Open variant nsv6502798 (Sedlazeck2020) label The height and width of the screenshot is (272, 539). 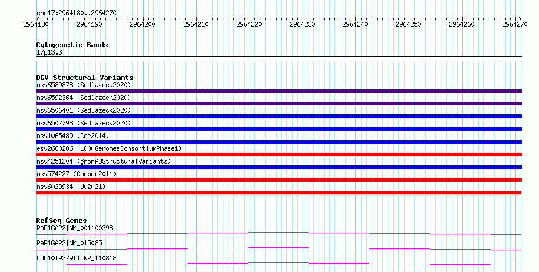tap(84, 123)
